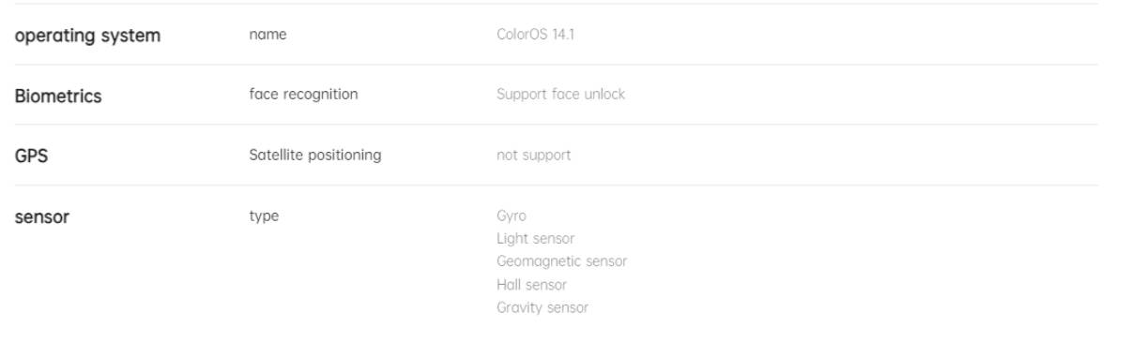Select the 'Geomagnetic sensor' entry
The width and height of the screenshot is (1130, 342).
561,261
